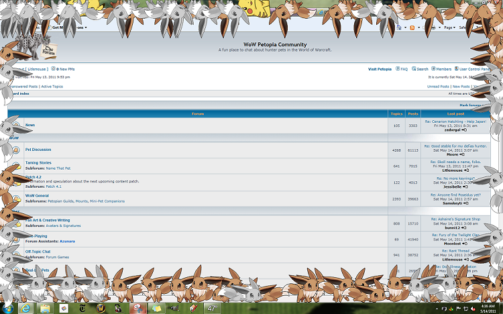Switch to the Snipping Tool taskbar icon
This screenshot has height=314, width=503.
tap(138, 309)
